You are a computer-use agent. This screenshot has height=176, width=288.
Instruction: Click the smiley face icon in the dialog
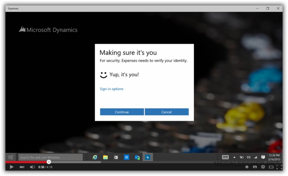coord(103,75)
